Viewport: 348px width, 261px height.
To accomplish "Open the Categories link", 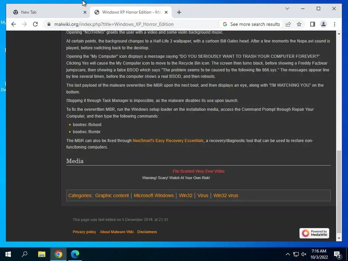I will pyautogui.click(x=80, y=195).
